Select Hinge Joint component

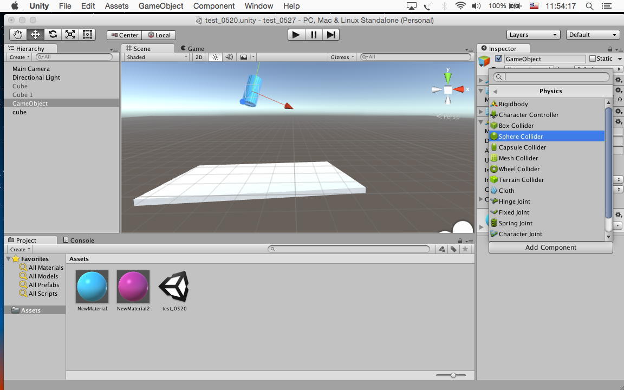(x=547, y=201)
